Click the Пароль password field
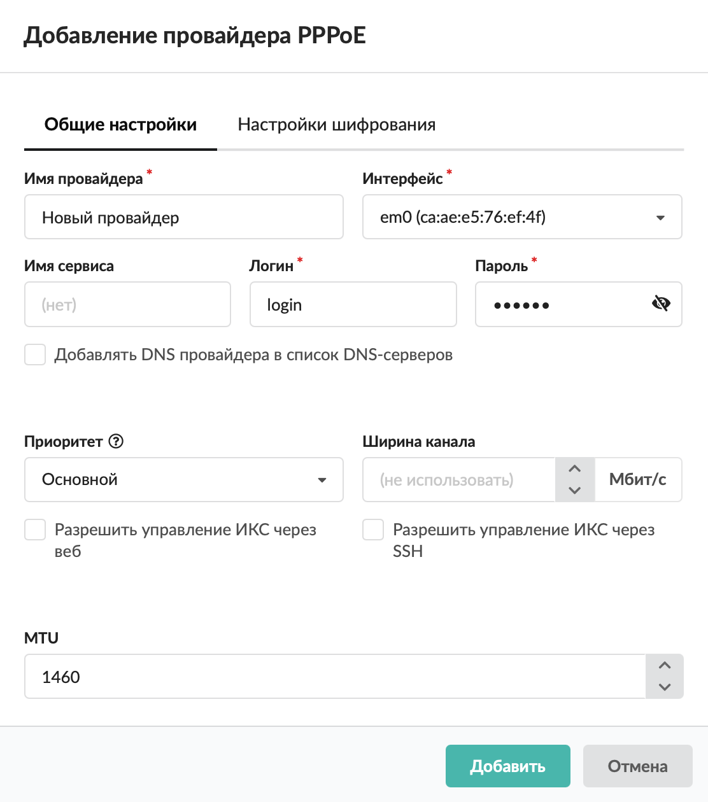This screenshot has height=802, width=708. coord(560,304)
